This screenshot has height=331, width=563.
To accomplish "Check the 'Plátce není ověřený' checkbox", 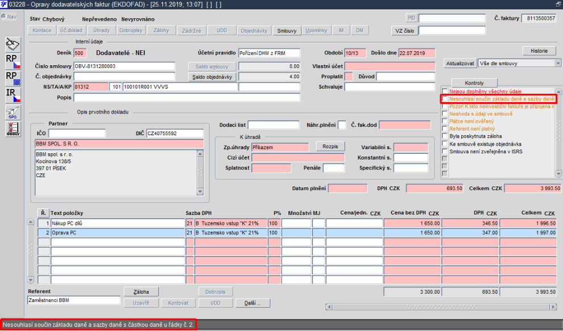I will tap(445, 121).
